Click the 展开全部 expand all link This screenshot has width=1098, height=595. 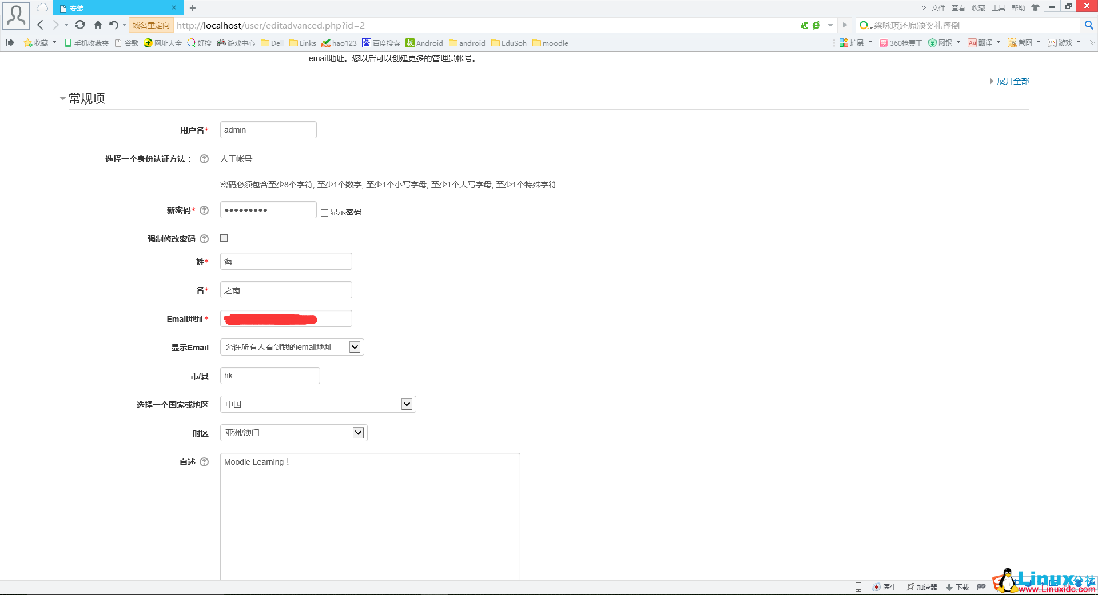pyautogui.click(x=1012, y=81)
